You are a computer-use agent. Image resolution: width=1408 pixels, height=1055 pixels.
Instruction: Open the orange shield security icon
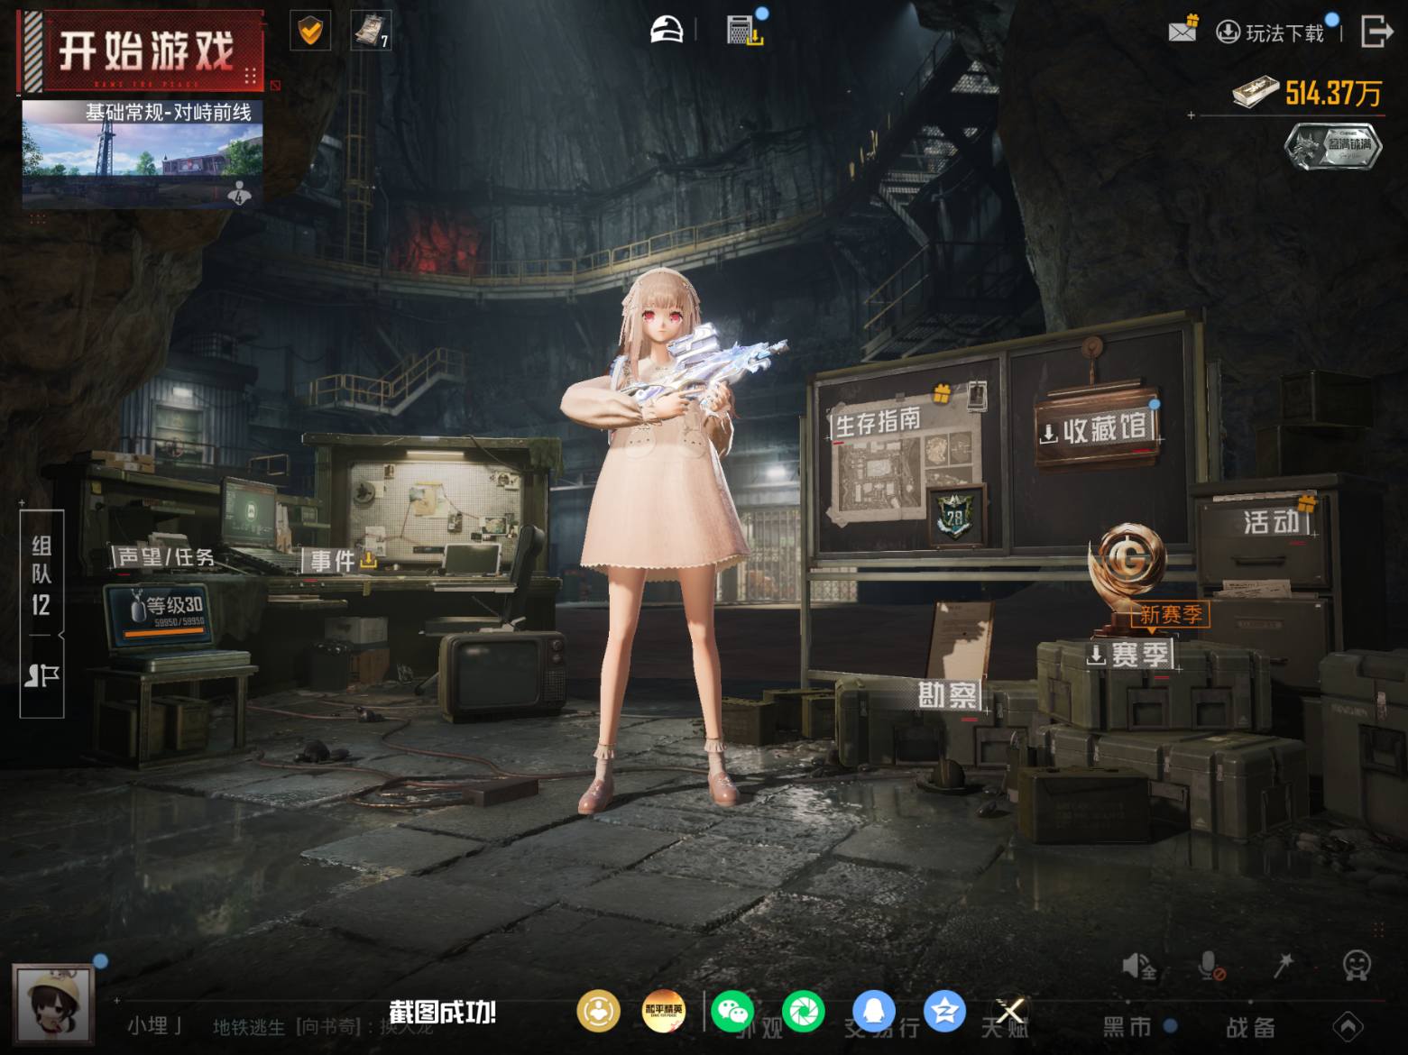pyautogui.click(x=310, y=32)
